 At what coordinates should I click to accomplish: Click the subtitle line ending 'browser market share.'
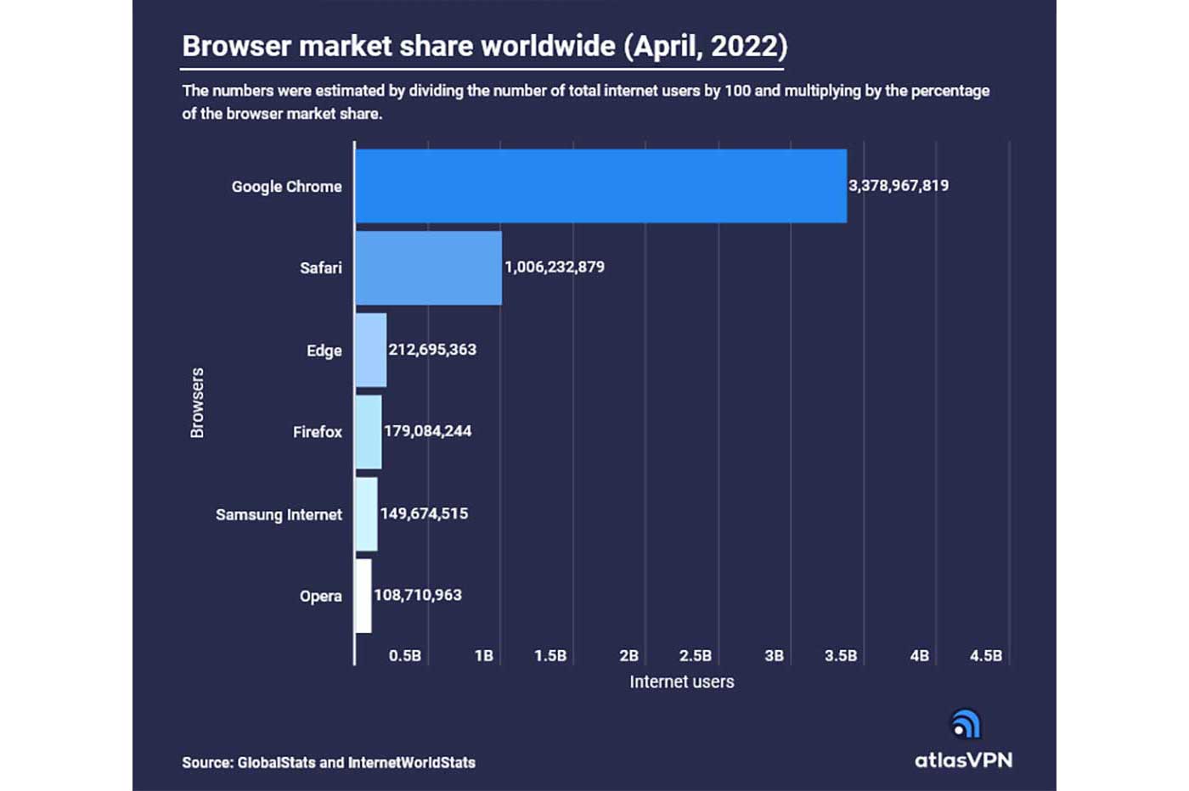(x=282, y=113)
